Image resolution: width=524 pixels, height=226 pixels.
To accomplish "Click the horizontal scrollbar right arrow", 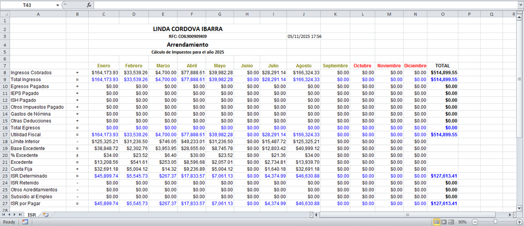I will click(512, 215).
